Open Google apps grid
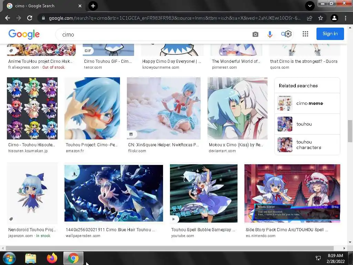Image resolution: width=353 pixels, height=265 pixels. point(305,34)
